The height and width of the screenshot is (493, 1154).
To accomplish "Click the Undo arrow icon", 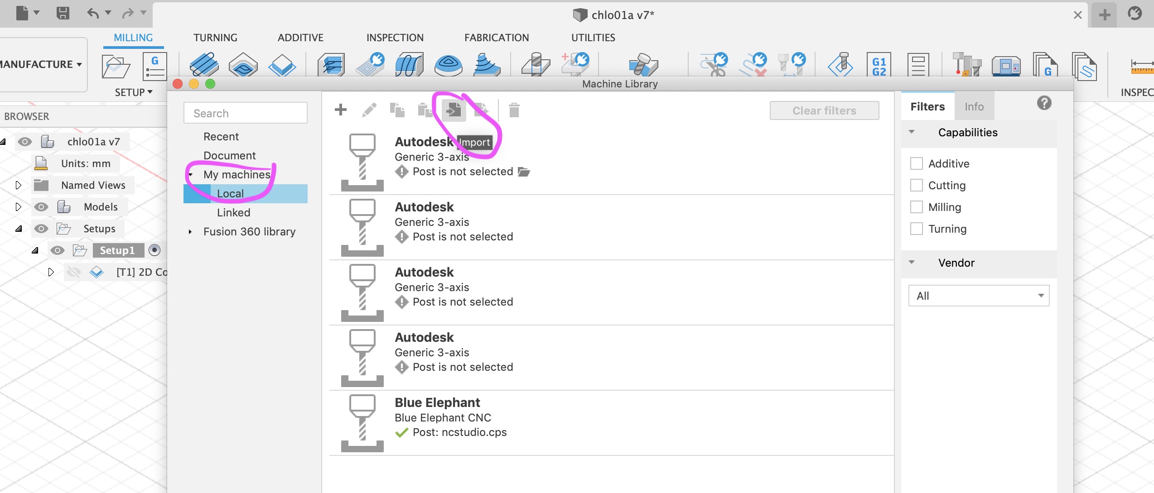I will coord(93,13).
